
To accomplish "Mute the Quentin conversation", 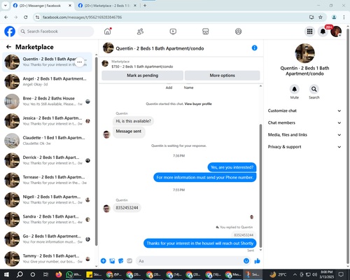I will (x=294, y=89).
